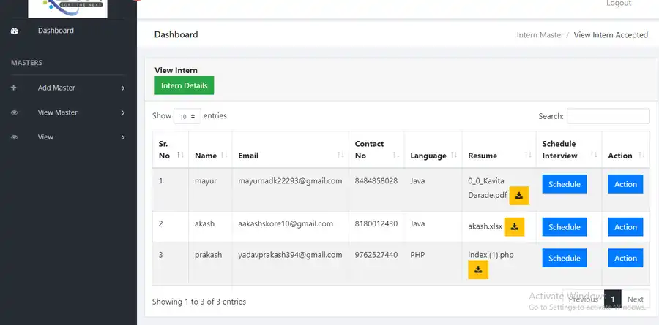Image resolution: width=659 pixels, height=325 pixels.
Task: Click the eye icon beside View
Action: pos(14,137)
